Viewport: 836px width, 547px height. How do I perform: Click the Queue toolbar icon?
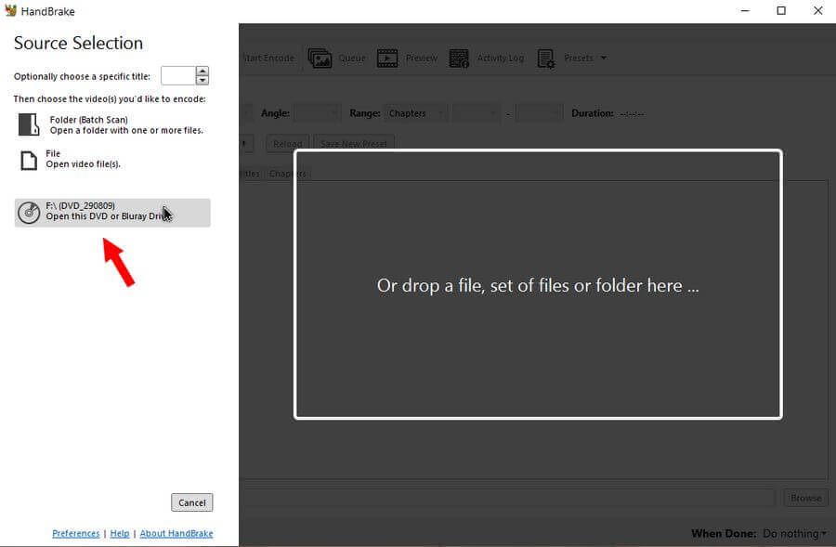(320, 59)
